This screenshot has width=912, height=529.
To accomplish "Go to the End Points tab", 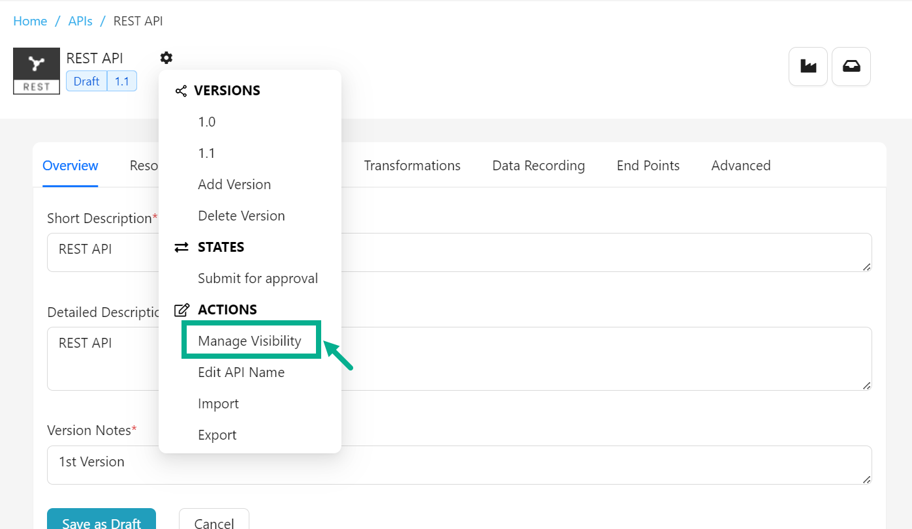I will click(648, 166).
